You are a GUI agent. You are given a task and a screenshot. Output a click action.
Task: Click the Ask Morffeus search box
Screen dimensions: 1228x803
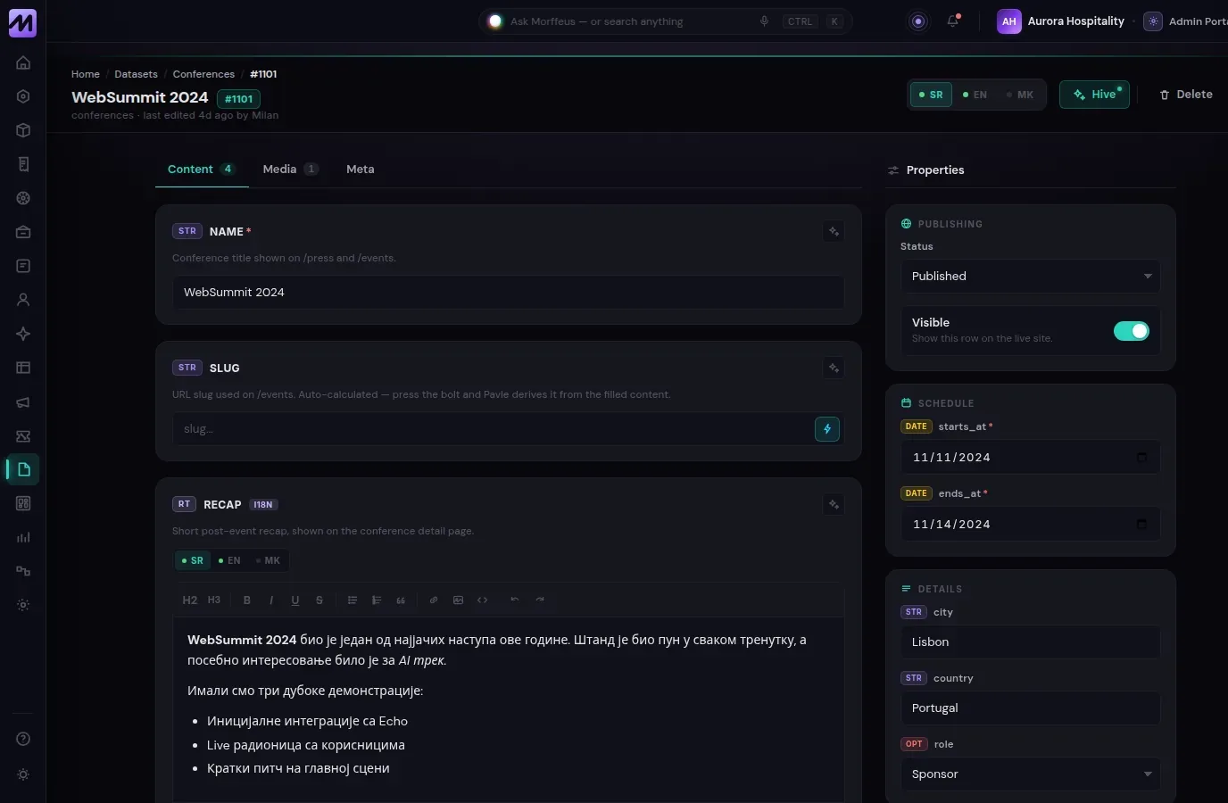666,21
